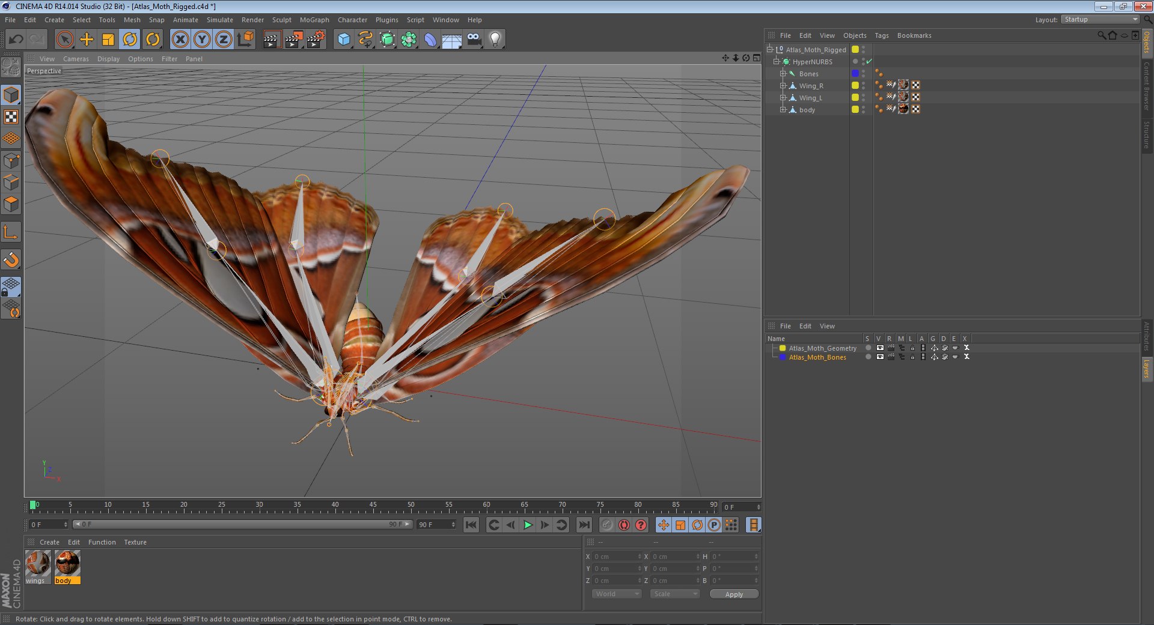Open the World coordinate mode dropdown
The height and width of the screenshot is (625, 1154).
point(617,594)
